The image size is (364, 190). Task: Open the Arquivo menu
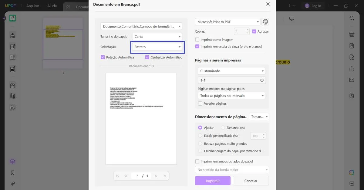coord(32,6)
